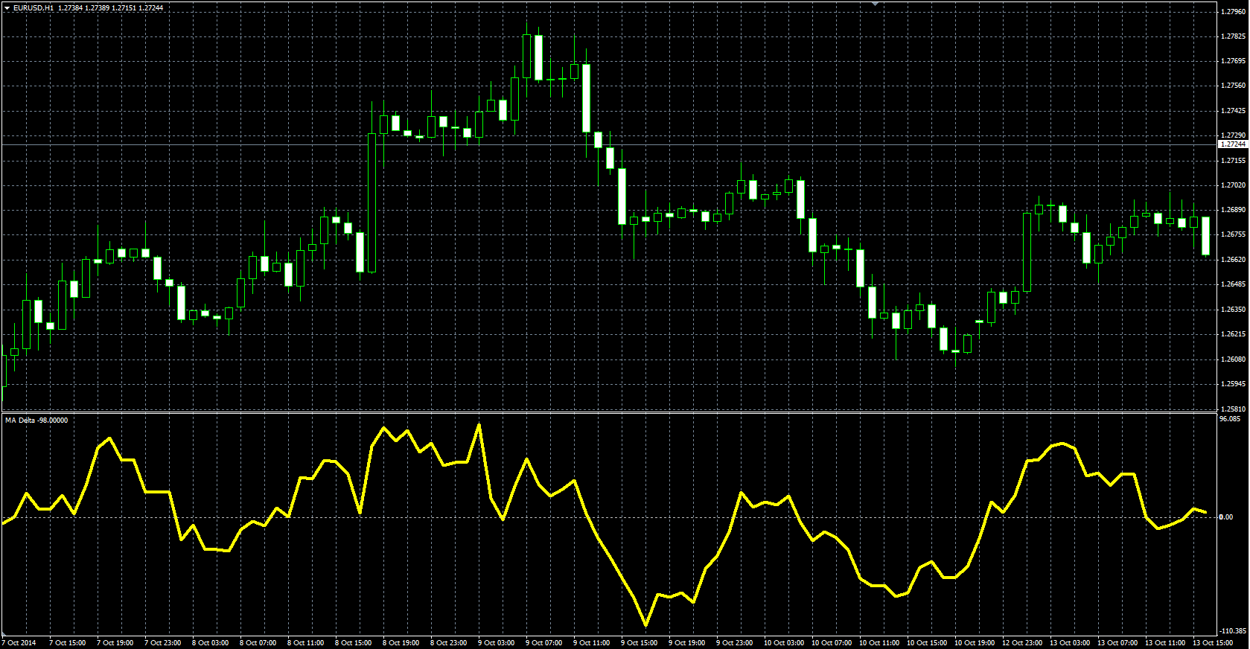Click price scale label 1.27155

tap(1234, 161)
